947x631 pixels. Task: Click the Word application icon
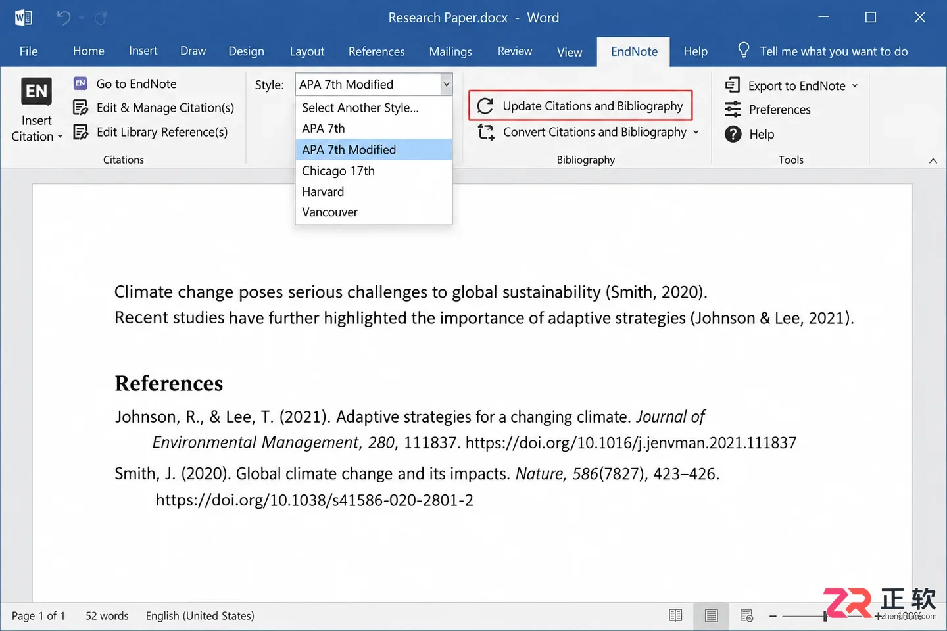coord(24,18)
